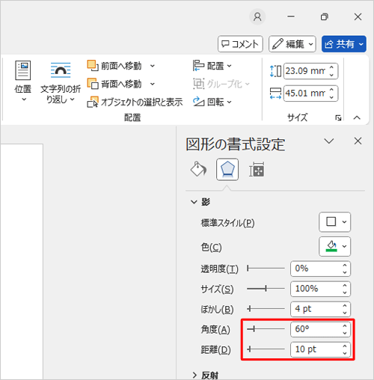Viewport: 374px width, 380px height.
Task: Open the 編集 mode dropdown
Action: tap(292, 44)
